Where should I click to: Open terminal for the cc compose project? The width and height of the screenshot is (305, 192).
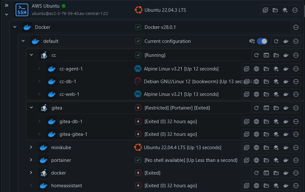pos(266,55)
